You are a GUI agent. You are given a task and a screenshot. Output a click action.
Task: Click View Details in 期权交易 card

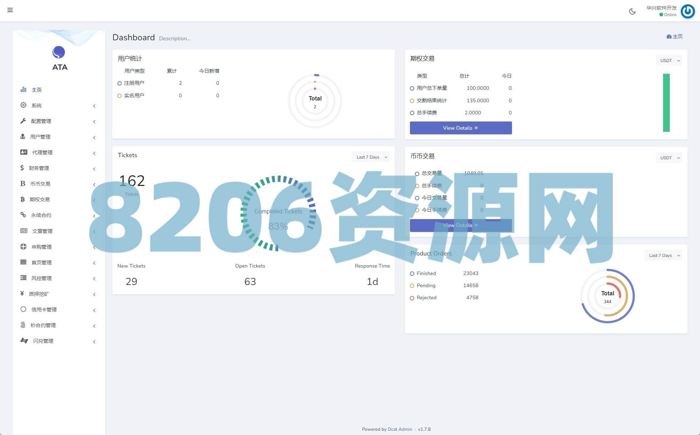coord(461,128)
